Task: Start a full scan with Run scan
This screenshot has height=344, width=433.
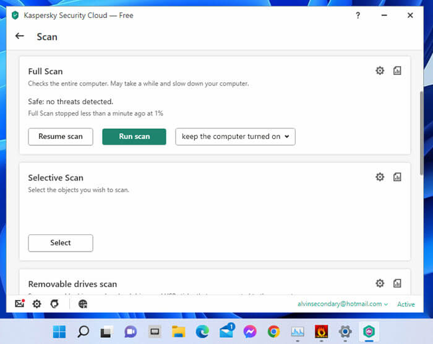Action: pos(134,136)
